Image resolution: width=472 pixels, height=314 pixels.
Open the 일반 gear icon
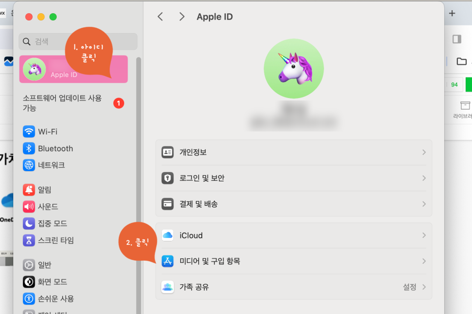[x=29, y=265]
